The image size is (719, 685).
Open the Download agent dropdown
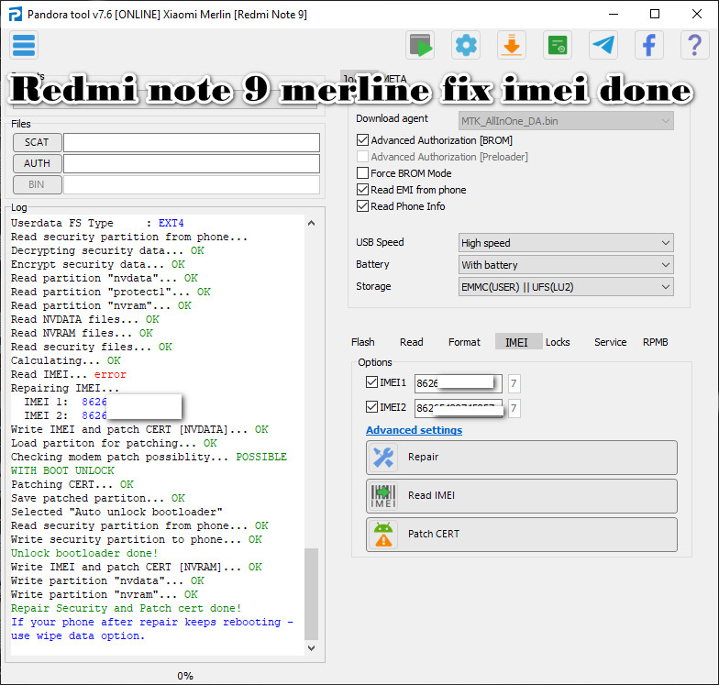(566, 121)
